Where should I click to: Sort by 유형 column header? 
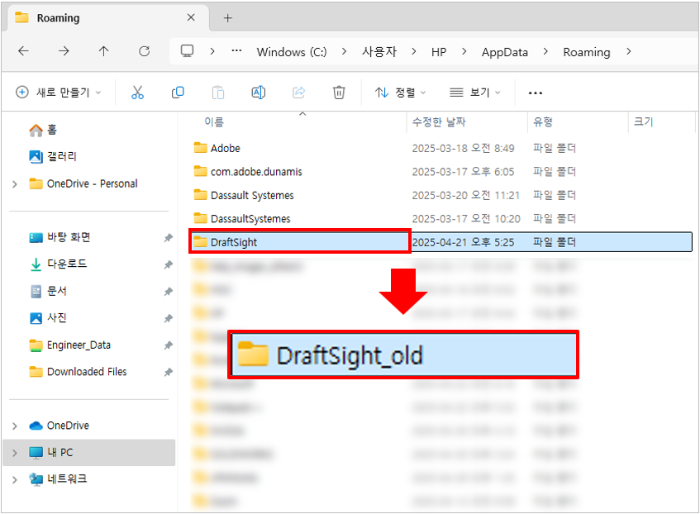tap(543, 122)
